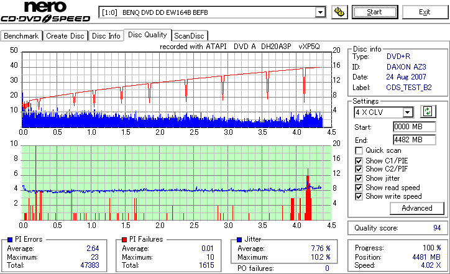Click the red PI Failures legend square

click(x=124, y=240)
